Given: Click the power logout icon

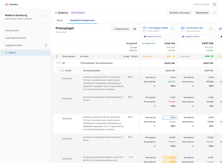Looking at the screenshot, I should [x=214, y=4].
